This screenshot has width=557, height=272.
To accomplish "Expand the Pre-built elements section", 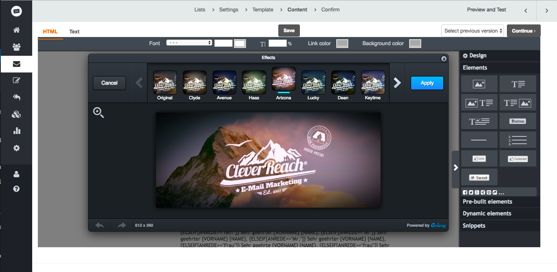I will pyautogui.click(x=500, y=202).
